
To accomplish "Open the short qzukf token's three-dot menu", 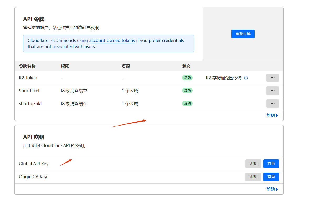I will [272, 103].
